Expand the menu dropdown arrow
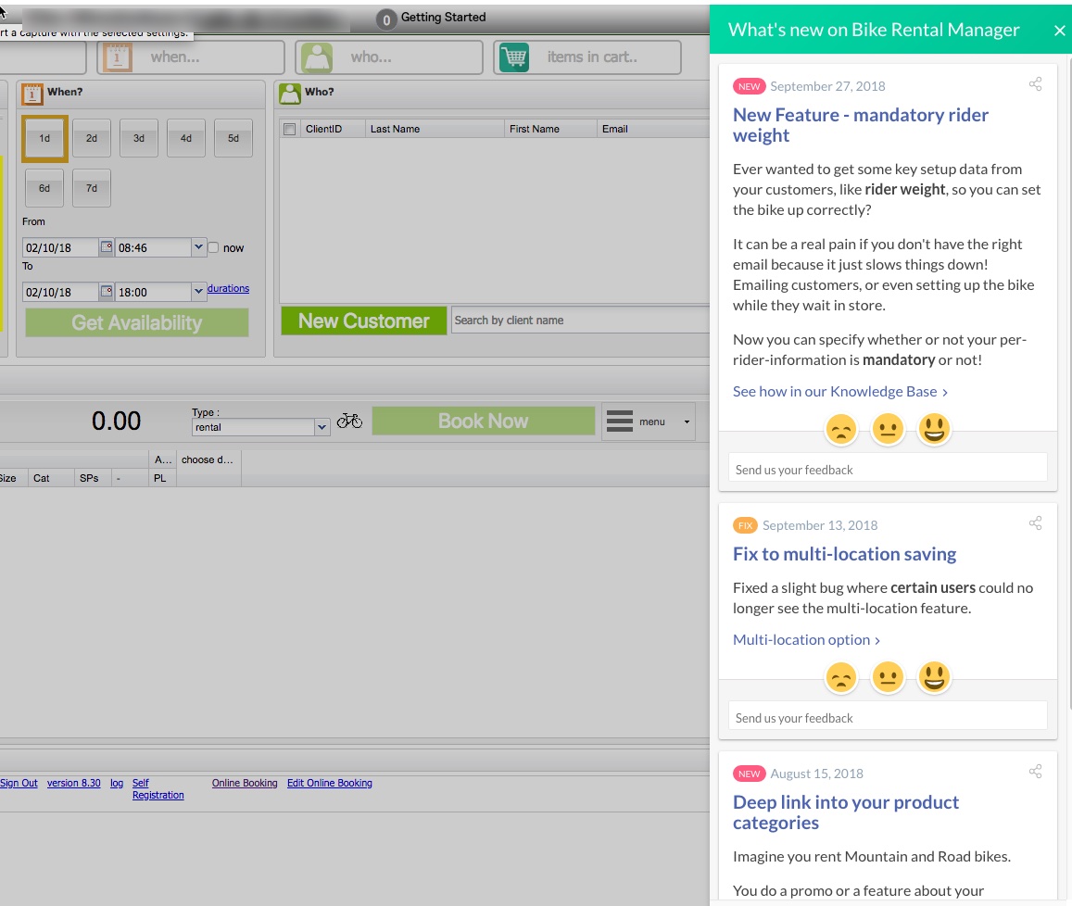 click(687, 422)
